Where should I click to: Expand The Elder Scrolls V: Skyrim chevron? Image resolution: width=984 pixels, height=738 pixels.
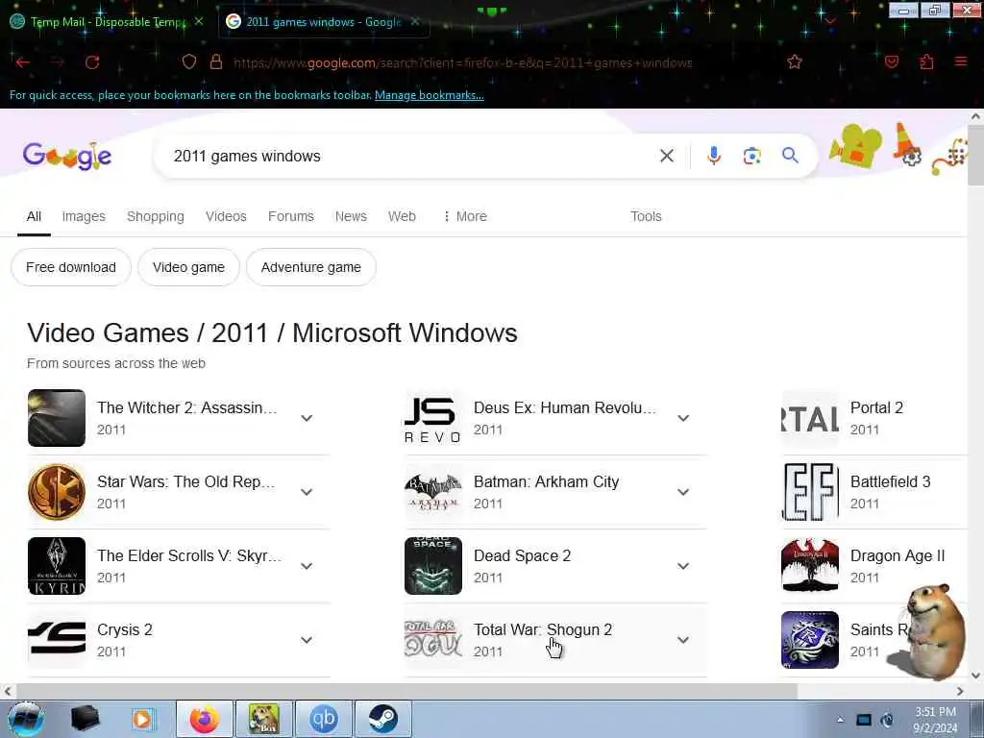(x=307, y=566)
